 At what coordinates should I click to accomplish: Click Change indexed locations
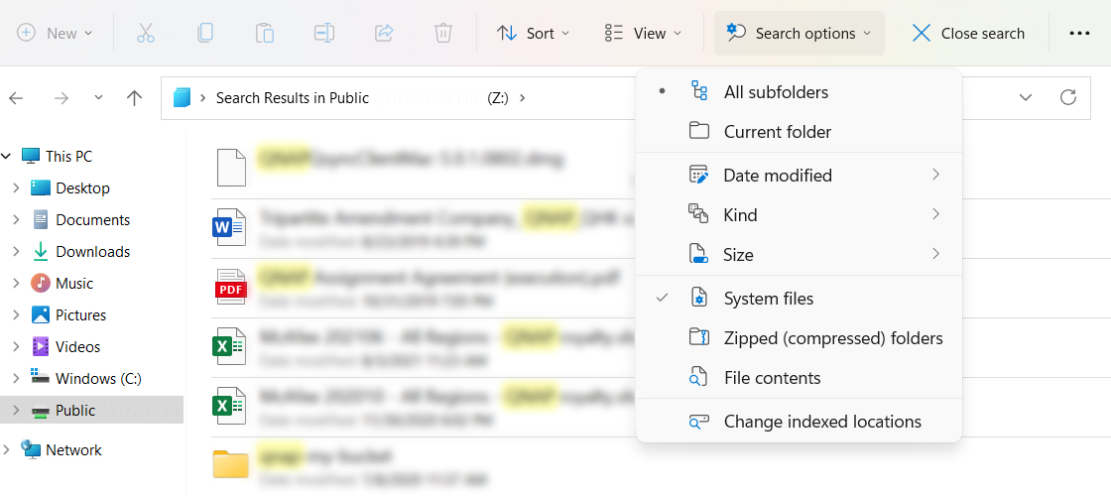(822, 422)
